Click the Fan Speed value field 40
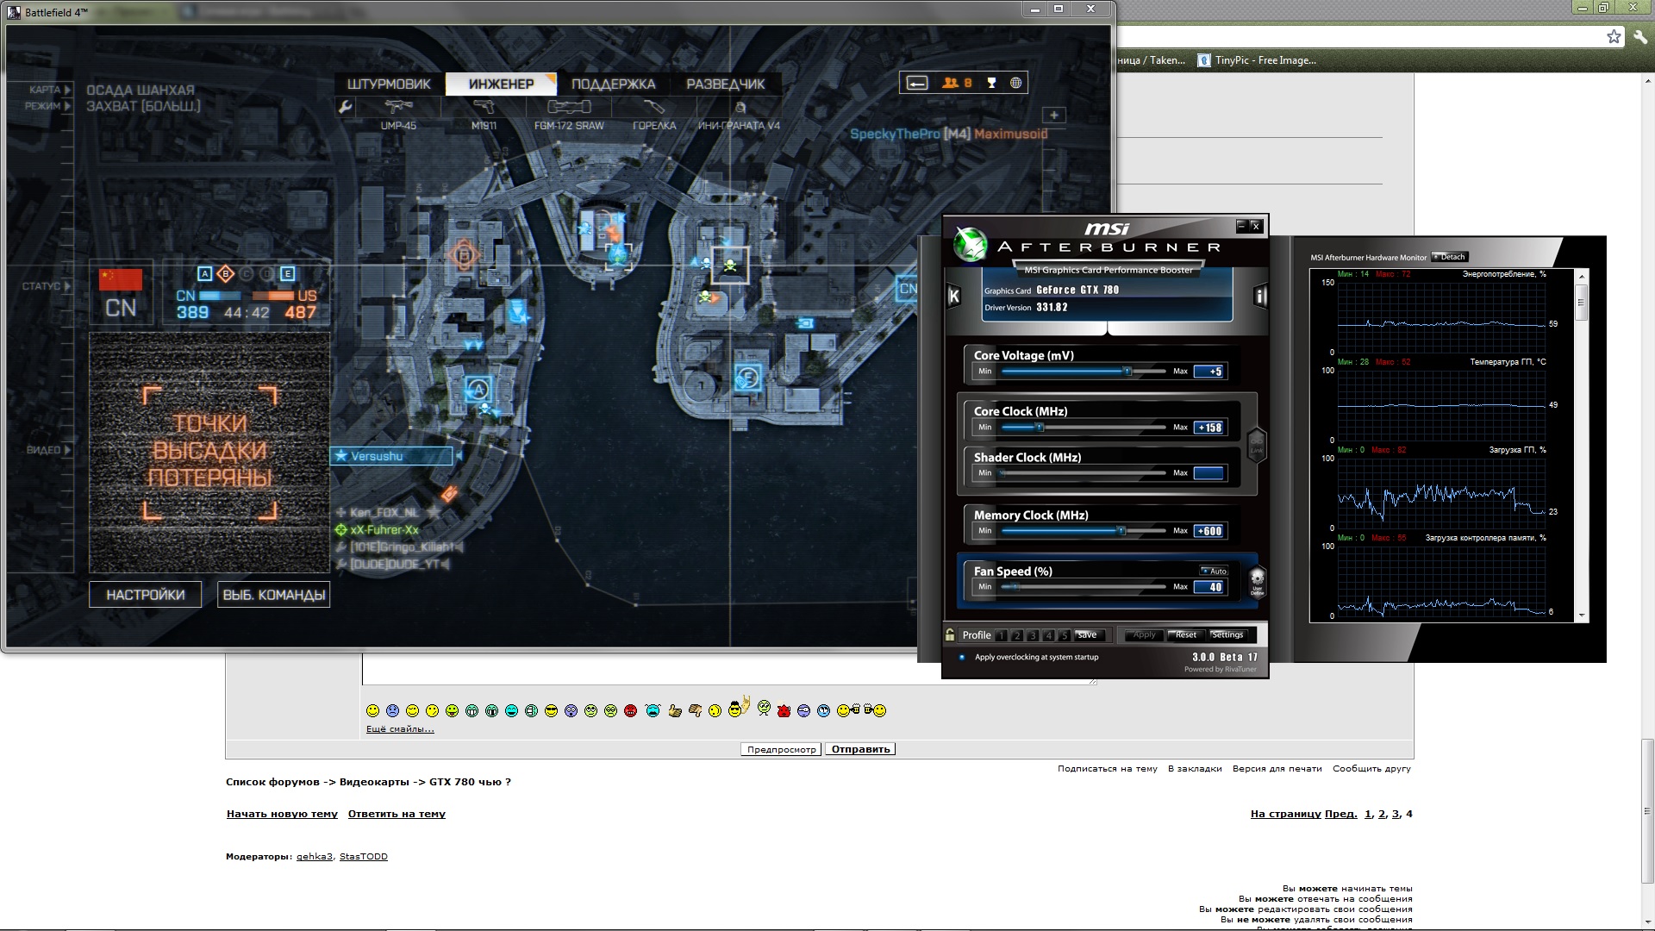The image size is (1655, 931). point(1208,587)
